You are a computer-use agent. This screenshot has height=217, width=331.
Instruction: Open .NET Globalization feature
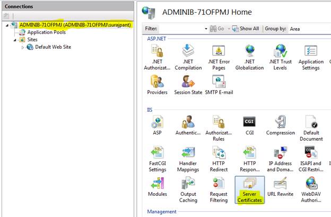(x=249, y=57)
